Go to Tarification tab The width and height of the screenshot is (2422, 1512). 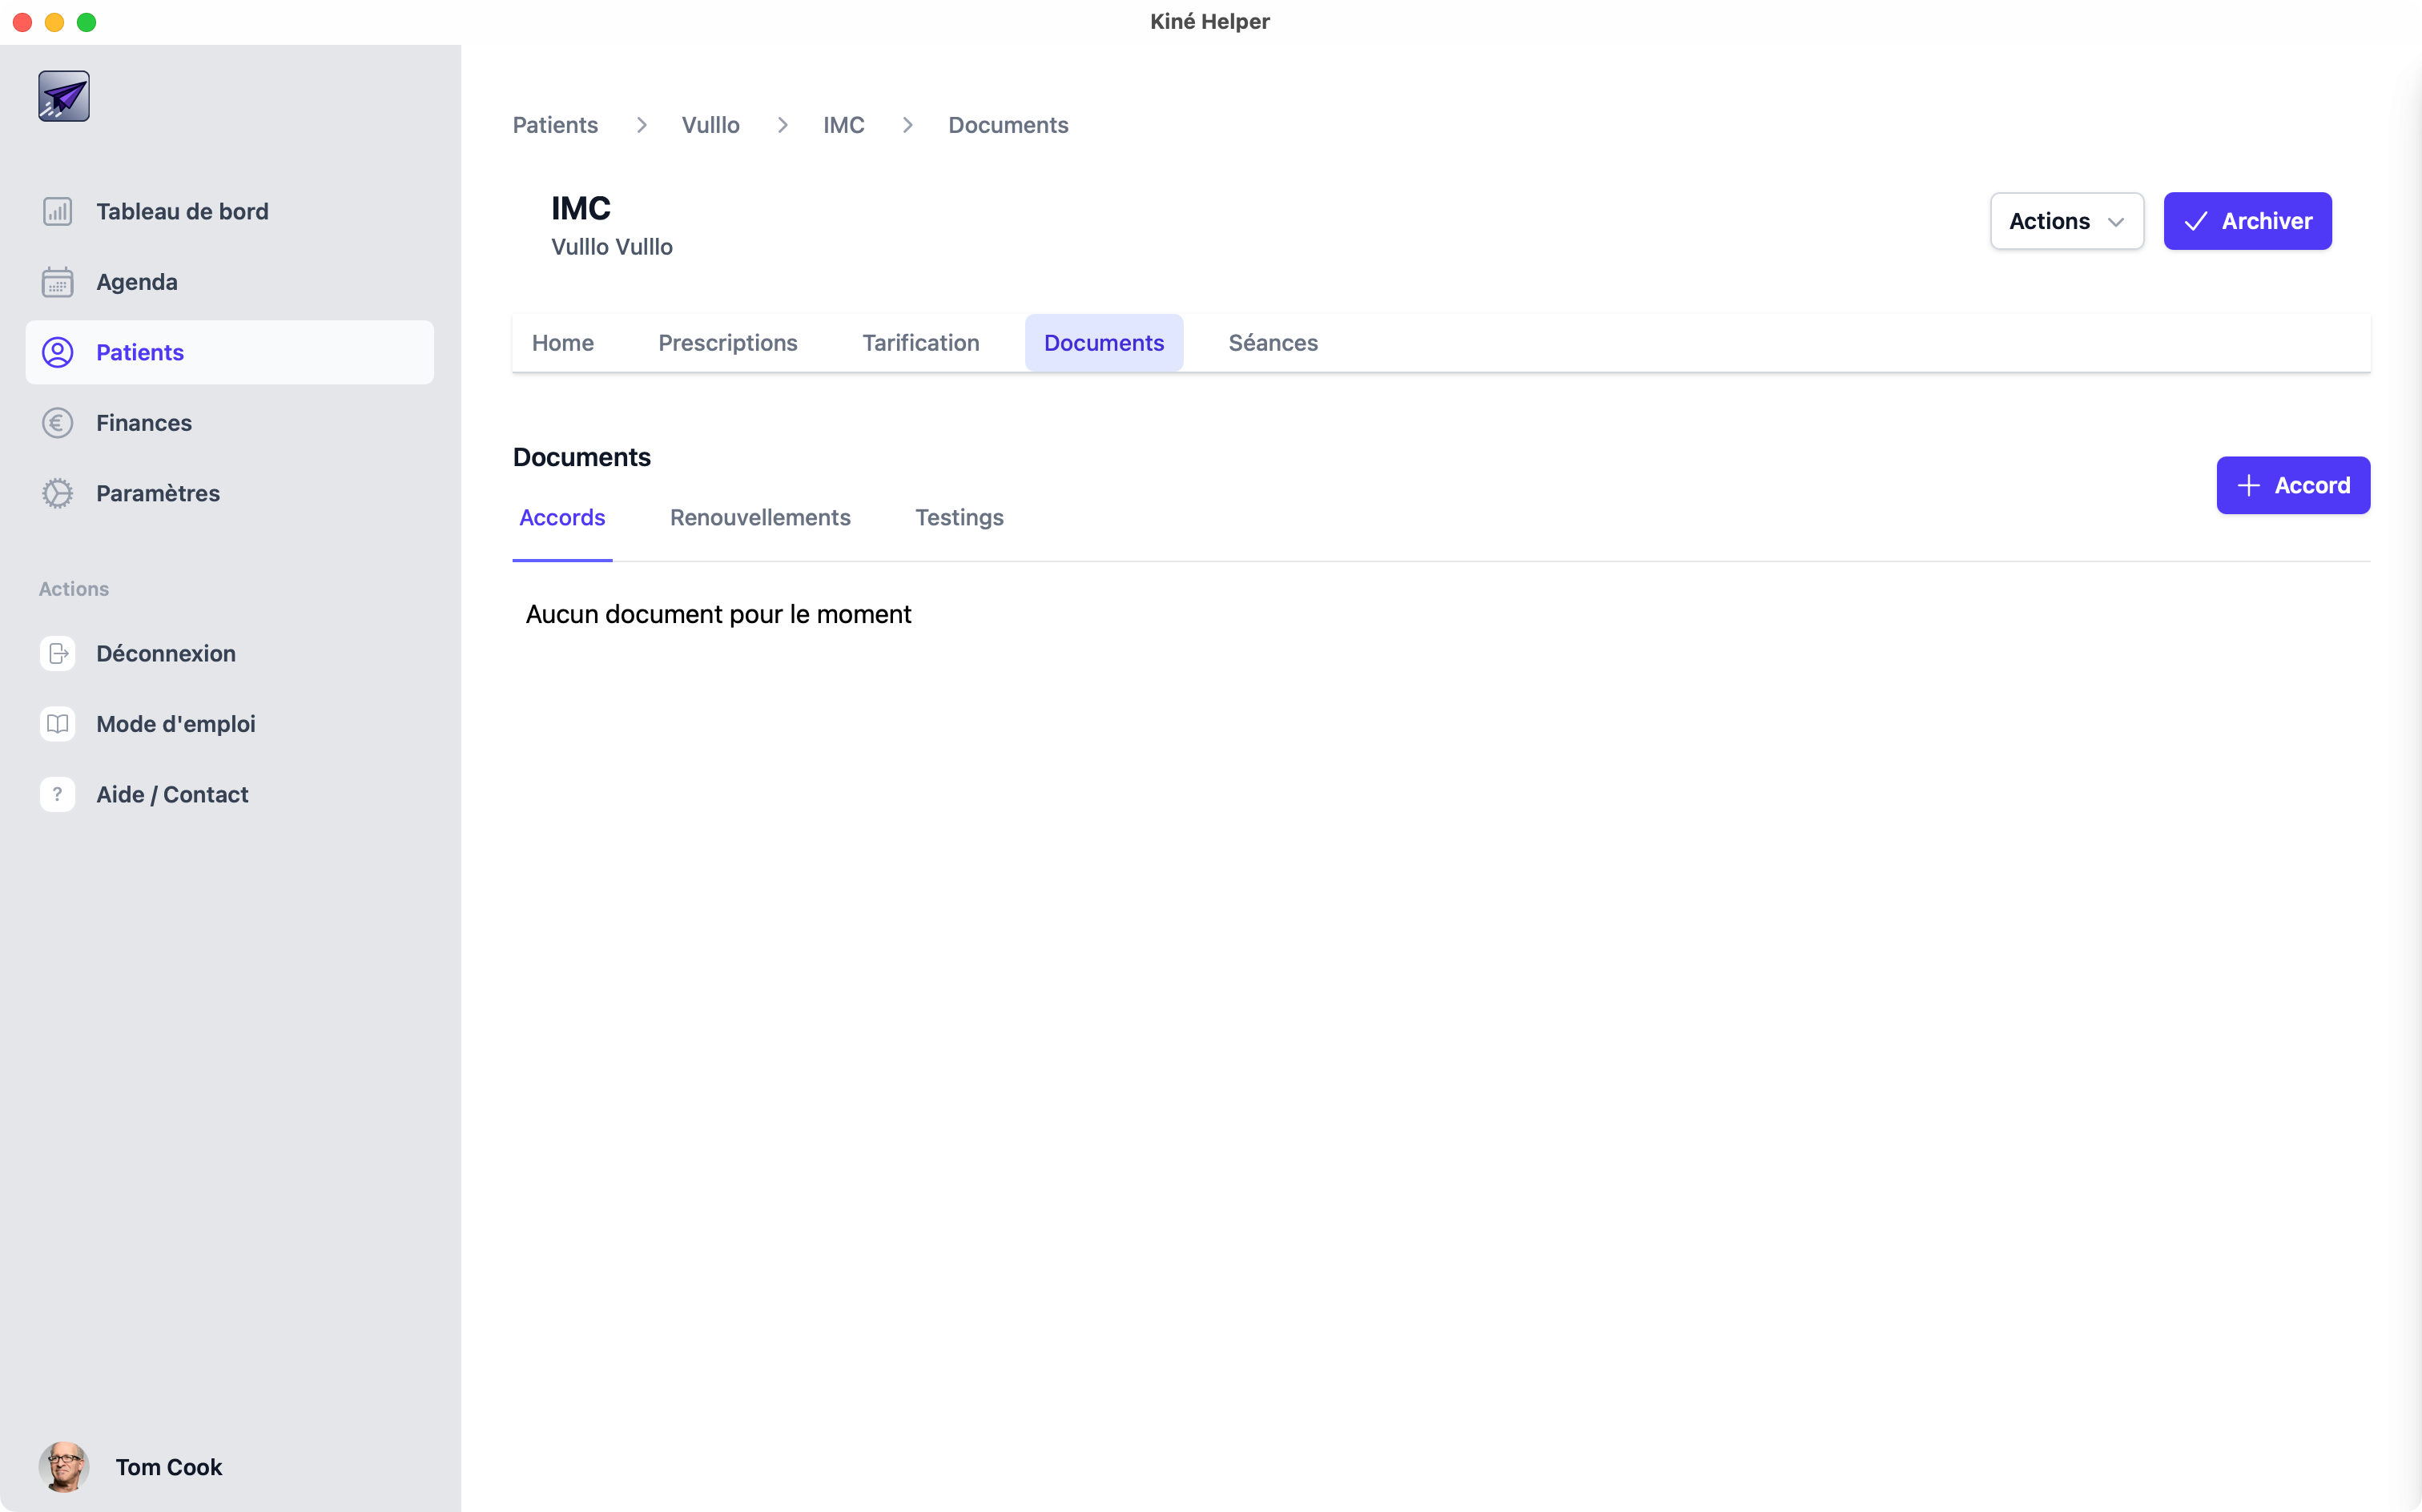920,343
